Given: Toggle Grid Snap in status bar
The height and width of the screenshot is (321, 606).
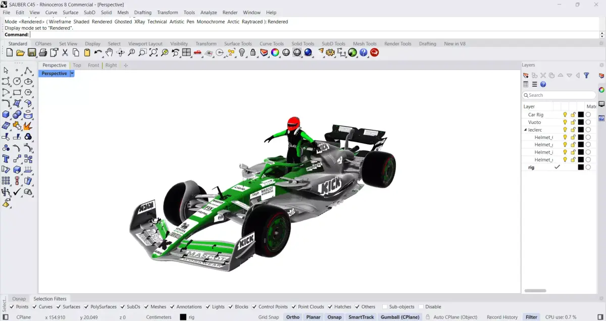Looking at the screenshot, I should coord(269,317).
